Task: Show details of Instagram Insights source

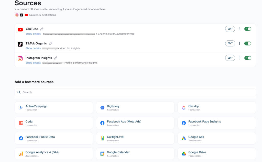Action: coord(33,63)
